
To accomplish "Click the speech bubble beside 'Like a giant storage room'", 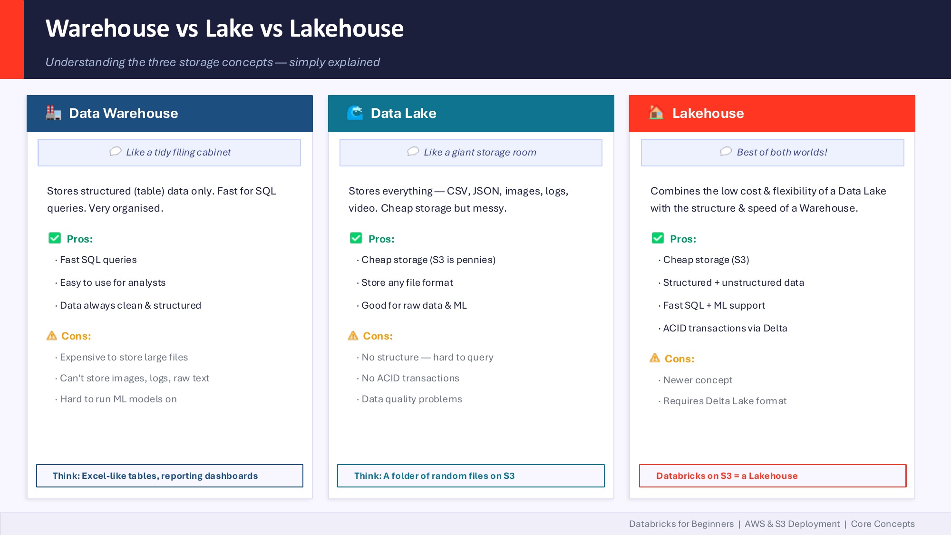I will coord(412,152).
